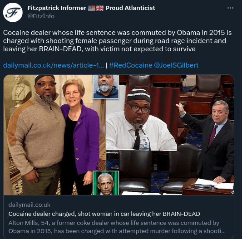This screenshot has width=242, height=239.
Task: Open the article preview collage image
Action: (x=119, y=135)
